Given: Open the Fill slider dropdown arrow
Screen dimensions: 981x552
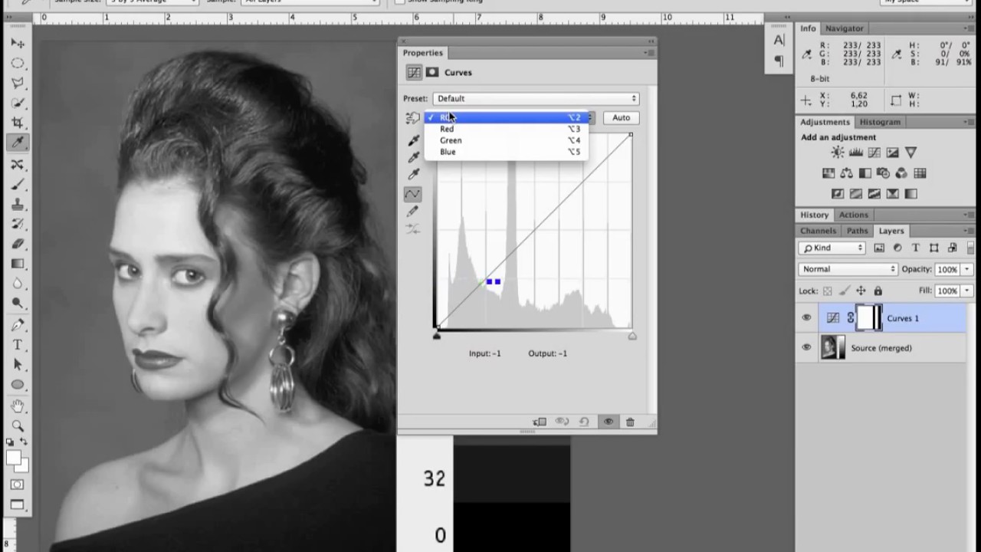Looking at the screenshot, I should tap(967, 291).
